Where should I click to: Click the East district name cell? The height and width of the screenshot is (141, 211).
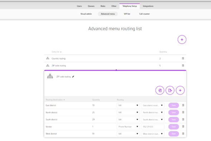tap(51, 105)
